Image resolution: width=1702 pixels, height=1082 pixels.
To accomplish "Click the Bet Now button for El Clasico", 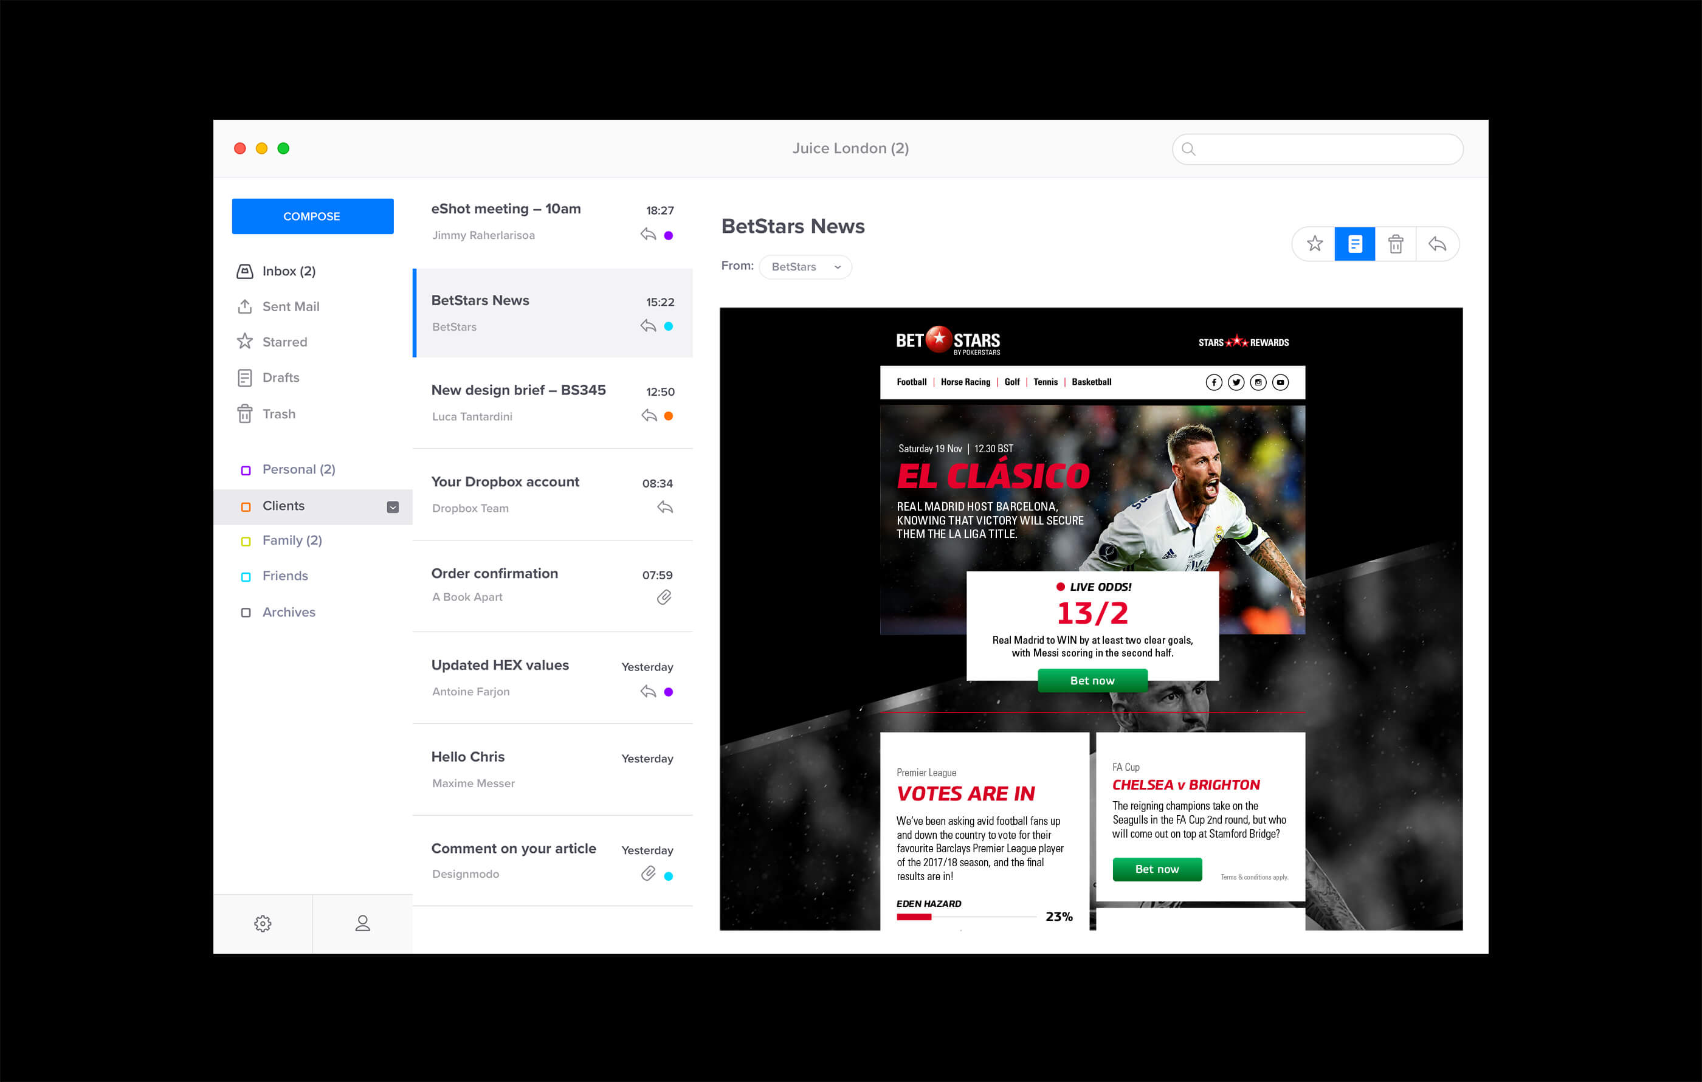I will pos(1090,679).
